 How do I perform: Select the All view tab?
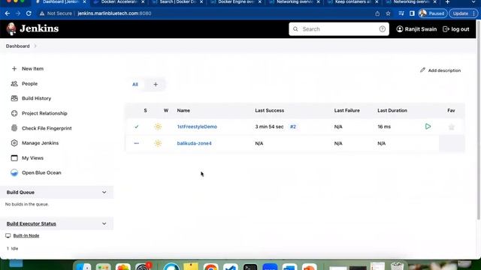(135, 85)
